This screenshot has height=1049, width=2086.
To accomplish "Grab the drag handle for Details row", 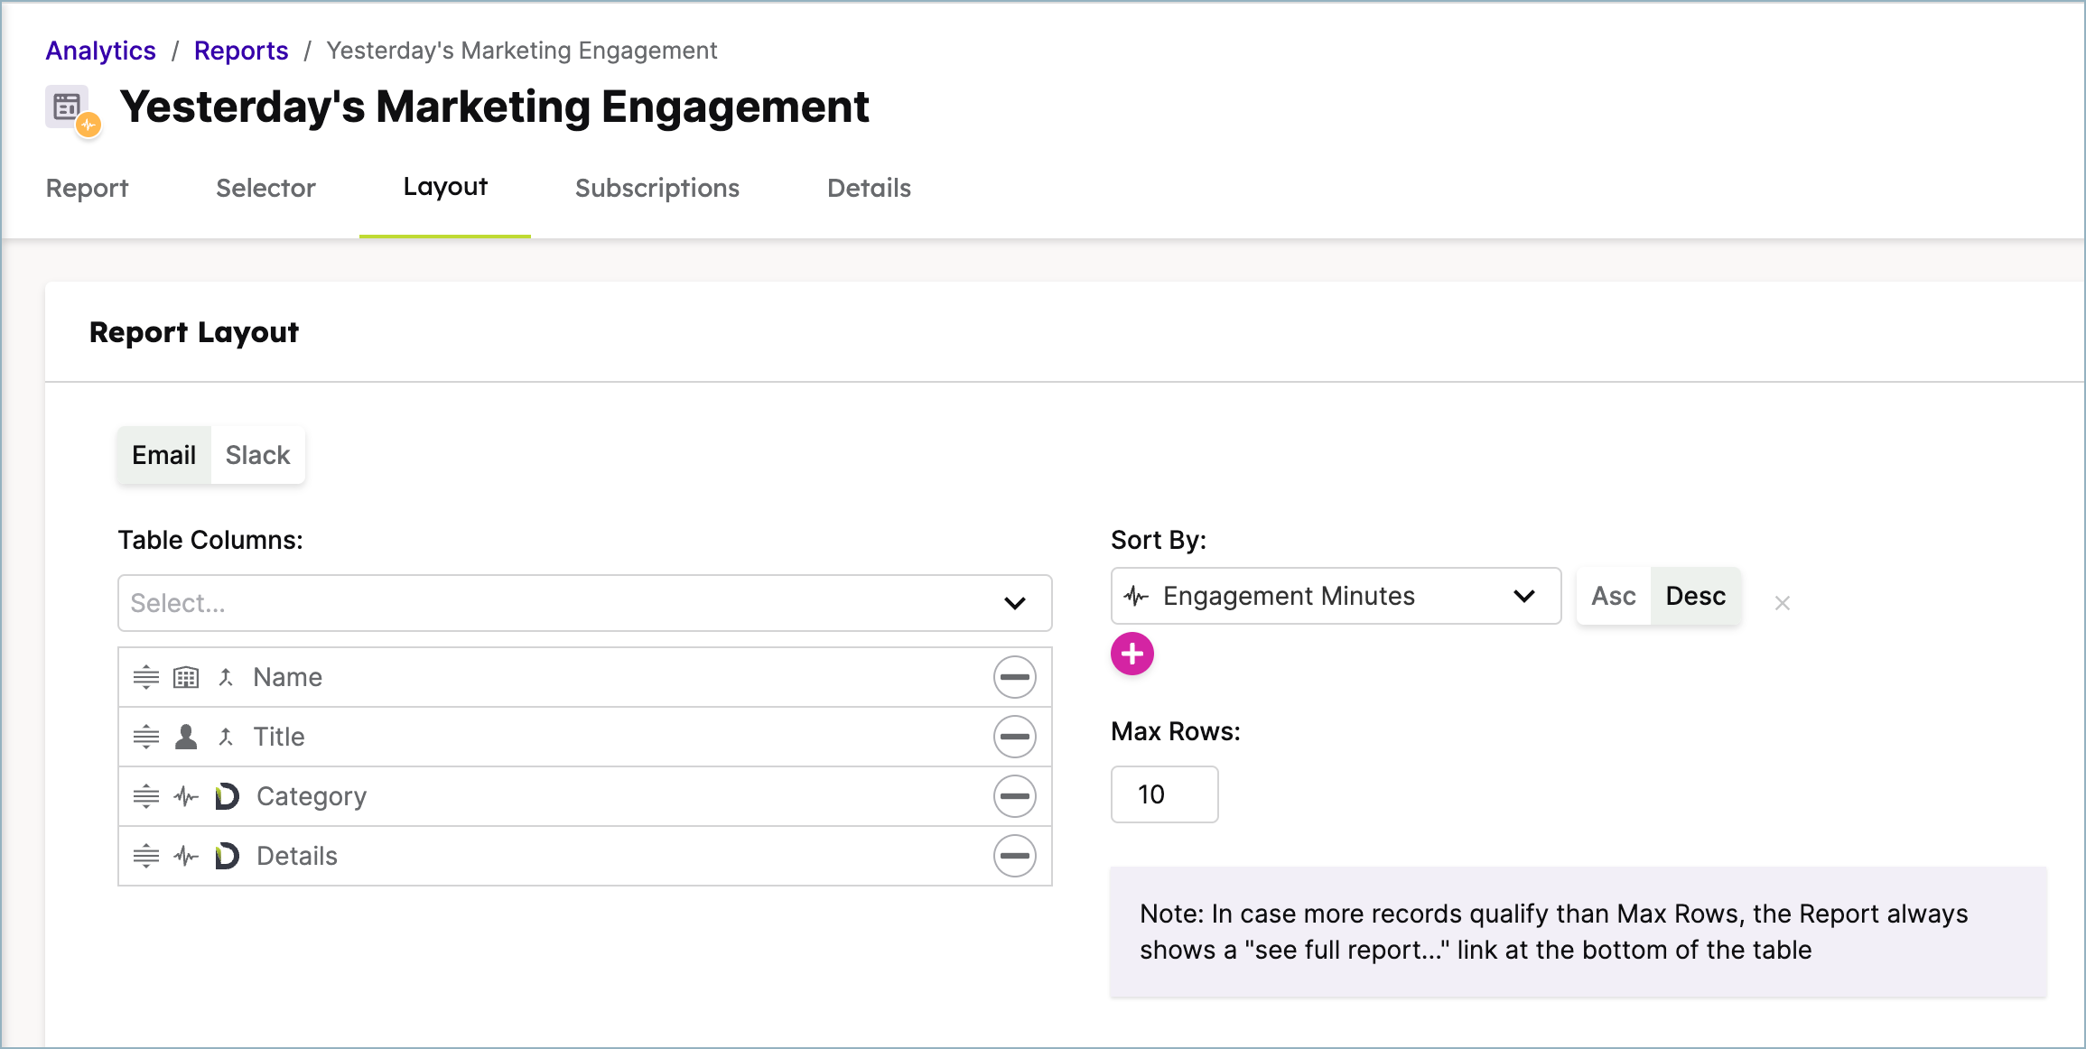I will pyautogui.click(x=146, y=856).
